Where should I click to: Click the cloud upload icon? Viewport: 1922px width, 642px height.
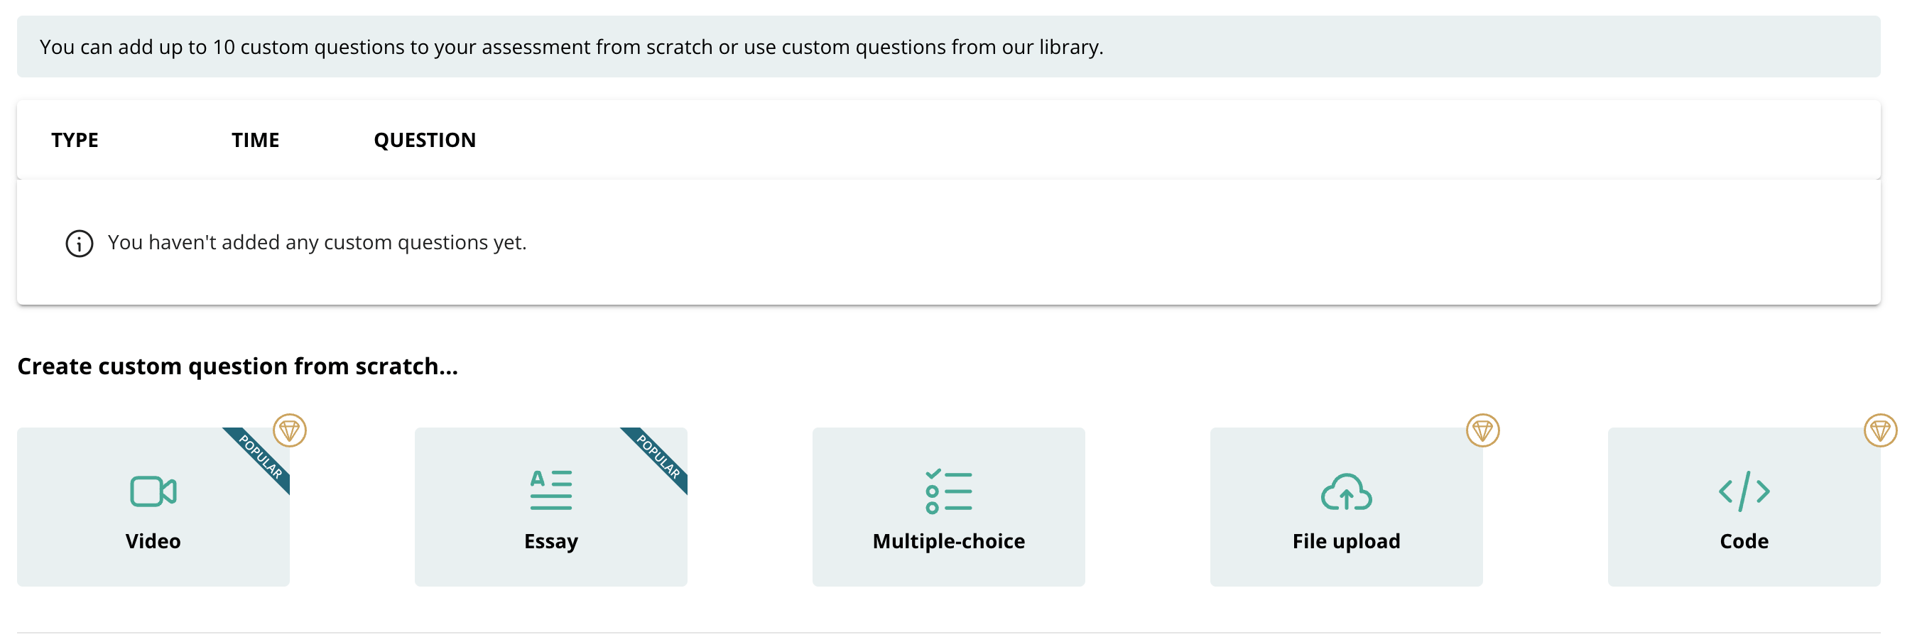coord(1346,491)
